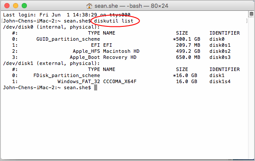
Task: Maximize the Terminal with the green button
Action: (24, 6)
